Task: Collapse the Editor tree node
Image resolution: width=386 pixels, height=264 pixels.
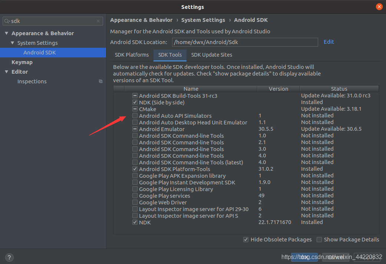Action: [x=7, y=72]
